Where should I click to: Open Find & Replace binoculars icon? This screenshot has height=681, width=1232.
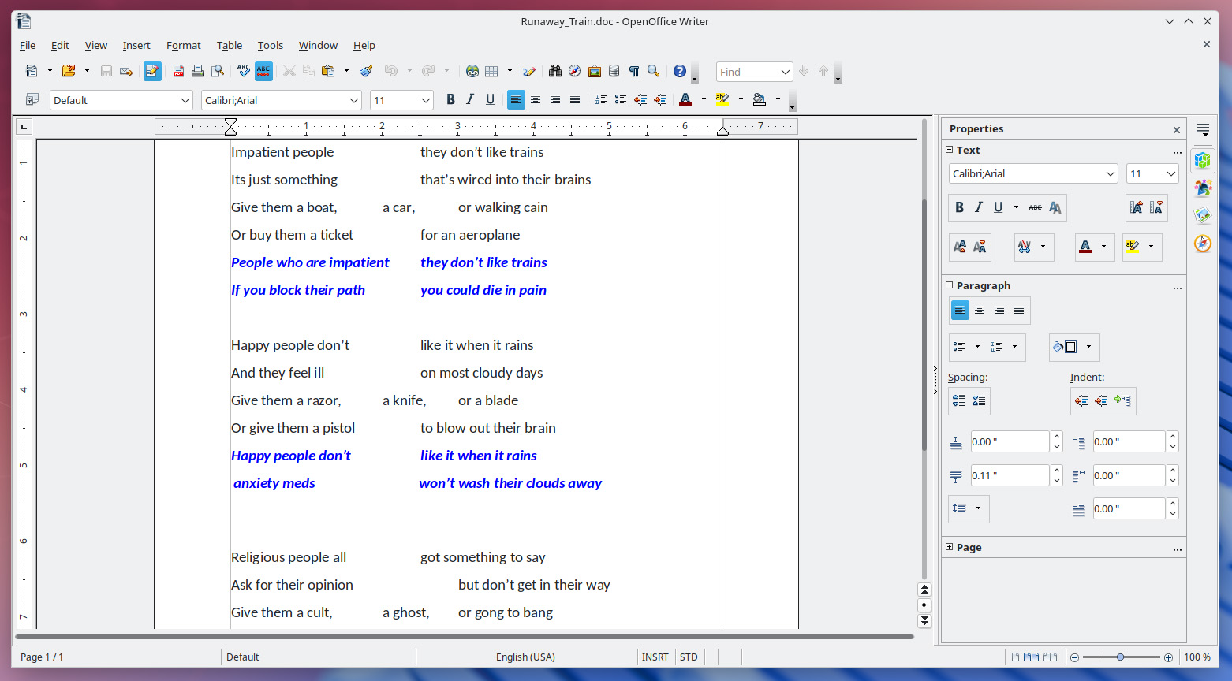[555, 72]
